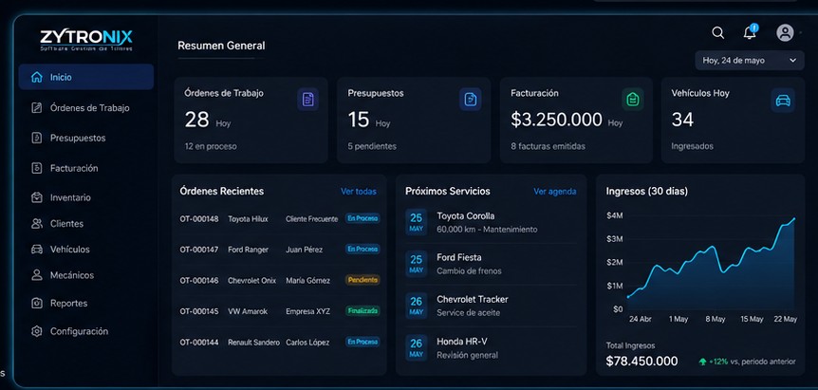Select order OT-000145
This screenshot has width=818, height=390.
[199, 311]
